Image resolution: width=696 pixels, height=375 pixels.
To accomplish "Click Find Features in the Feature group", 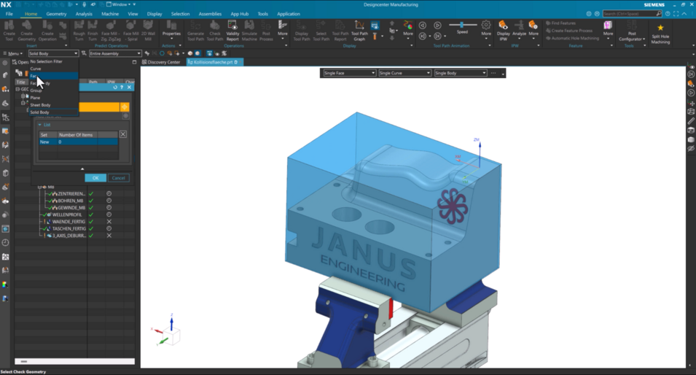I will pyautogui.click(x=560, y=23).
